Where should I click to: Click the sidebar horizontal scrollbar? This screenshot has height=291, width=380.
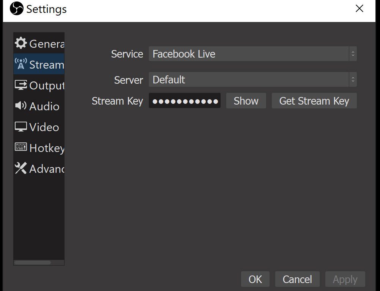click(x=33, y=262)
